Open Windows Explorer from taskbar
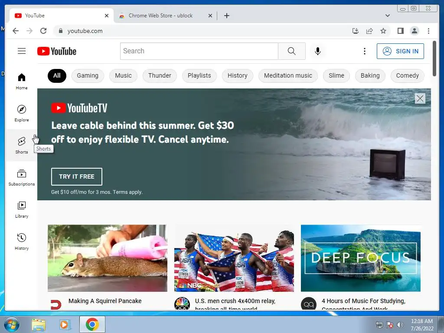This screenshot has width=444, height=333. (x=39, y=325)
